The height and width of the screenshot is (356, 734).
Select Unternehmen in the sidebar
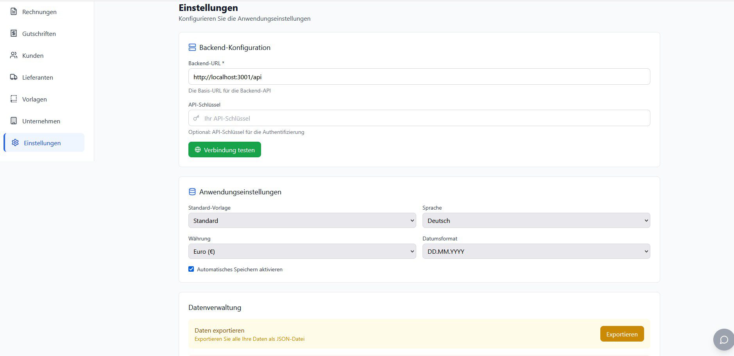click(x=44, y=121)
